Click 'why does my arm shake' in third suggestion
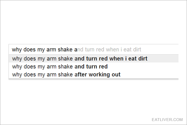Viewport: 187px width, 125px height. click(x=42, y=74)
